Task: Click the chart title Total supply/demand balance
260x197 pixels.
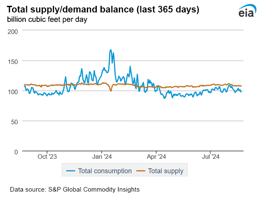Action: click(x=103, y=9)
